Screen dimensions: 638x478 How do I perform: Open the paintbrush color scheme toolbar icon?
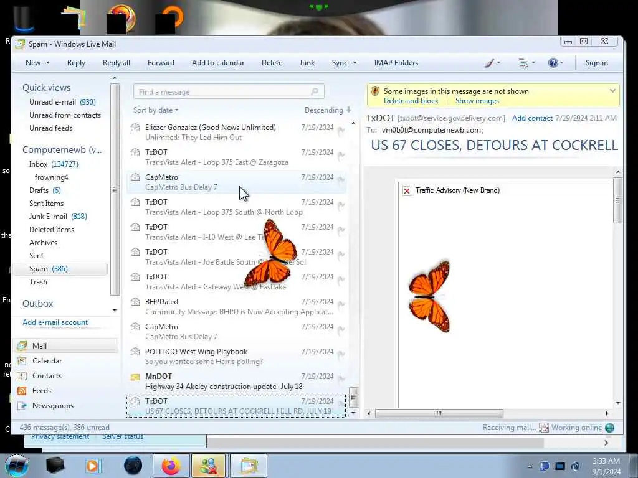pos(490,63)
